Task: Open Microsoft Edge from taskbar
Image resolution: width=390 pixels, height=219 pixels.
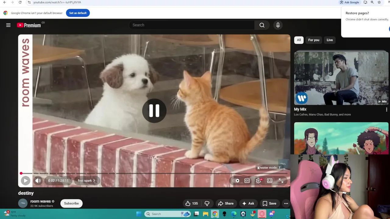Action: coord(234,214)
